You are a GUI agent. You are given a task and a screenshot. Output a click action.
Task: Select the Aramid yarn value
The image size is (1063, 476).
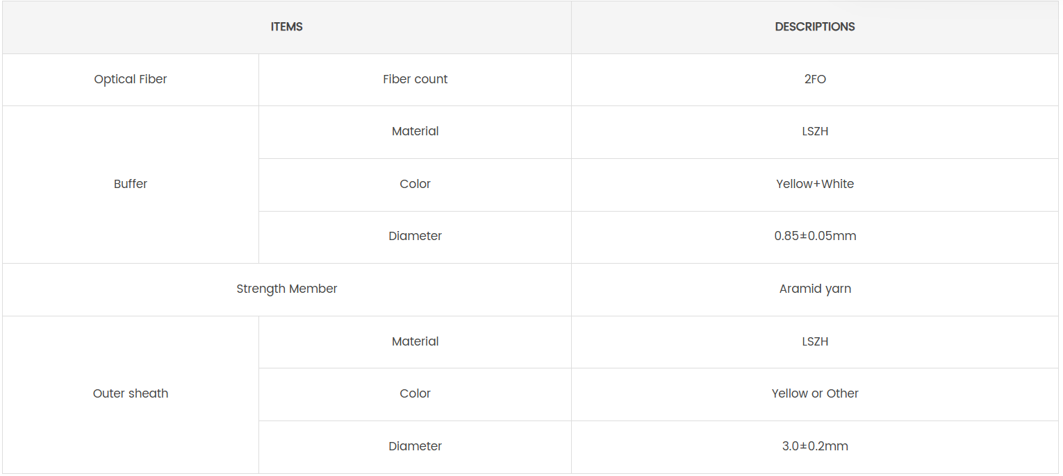click(x=814, y=289)
